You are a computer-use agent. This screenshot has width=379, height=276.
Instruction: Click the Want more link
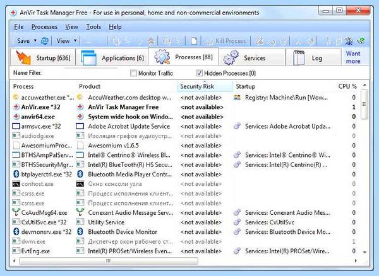click(x=353, y=57)
